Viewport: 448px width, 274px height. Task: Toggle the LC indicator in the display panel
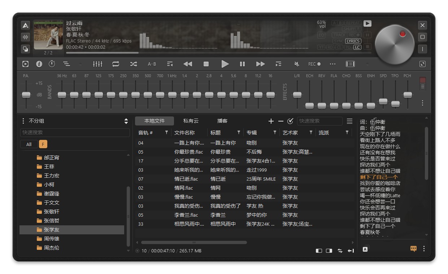click(357, 47)
